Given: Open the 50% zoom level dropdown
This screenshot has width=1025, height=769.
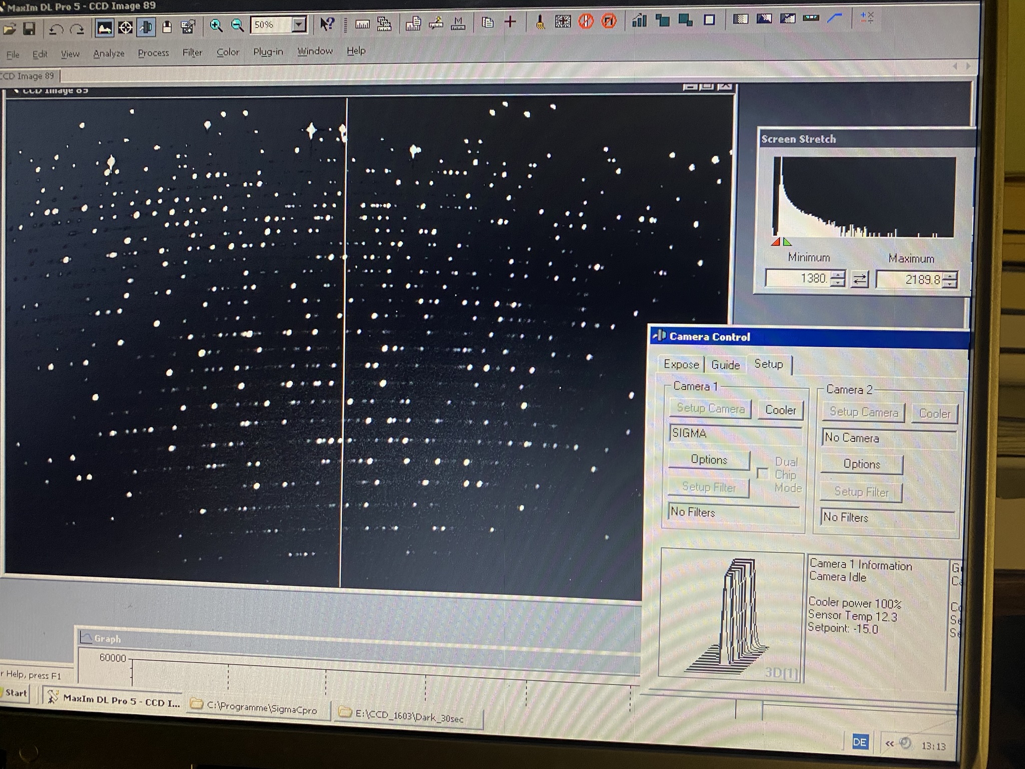Looking at the screenshot, I should pos(299,25).
